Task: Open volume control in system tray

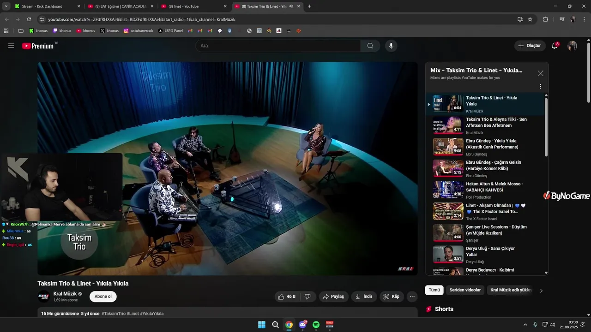Action: (553, 325)
